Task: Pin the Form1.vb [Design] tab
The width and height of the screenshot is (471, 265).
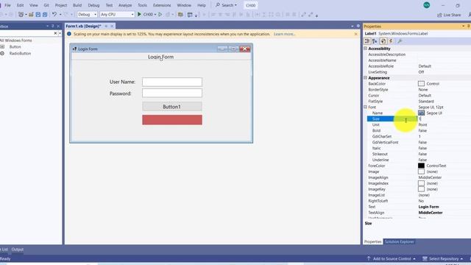Action: [106, 26]
